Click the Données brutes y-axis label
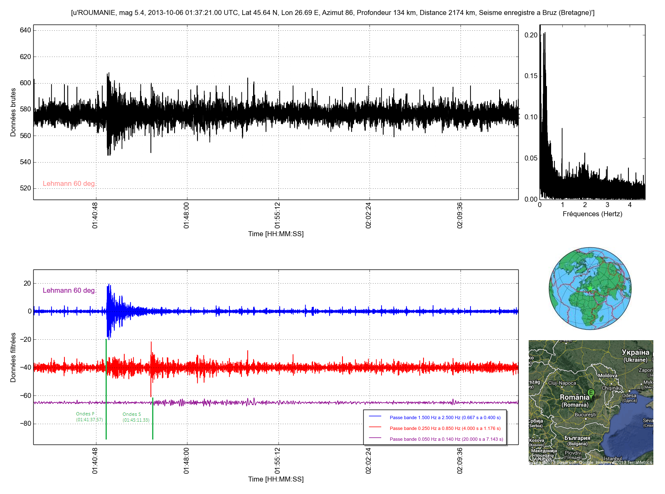 coord(13,112)
